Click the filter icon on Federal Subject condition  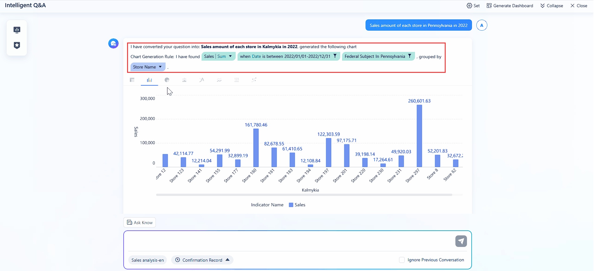[x=409, y=56]
